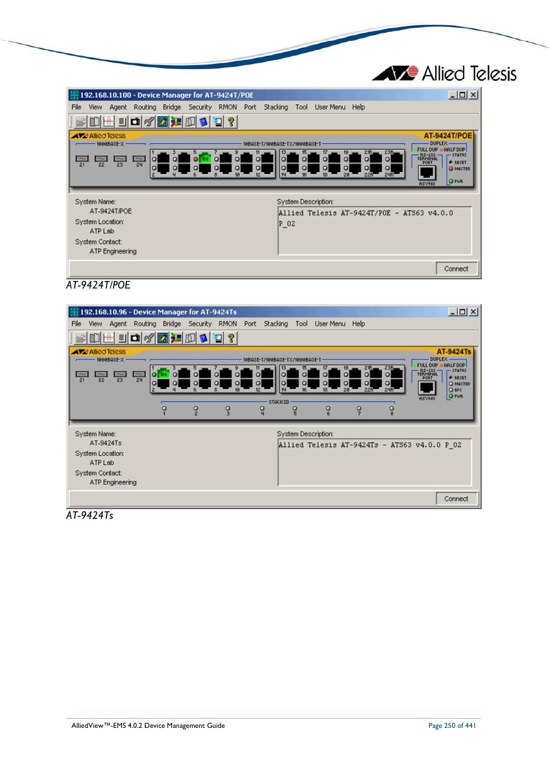Click the 'ATP Engineering' contact text in AT-9424Ts window
Image resolution: width=549 pixels, height=778 pixels.
[x=113, y=483]
